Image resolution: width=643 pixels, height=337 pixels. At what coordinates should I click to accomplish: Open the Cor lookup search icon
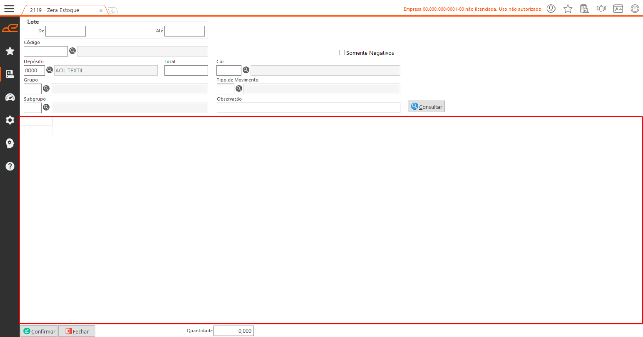[246, 70]
